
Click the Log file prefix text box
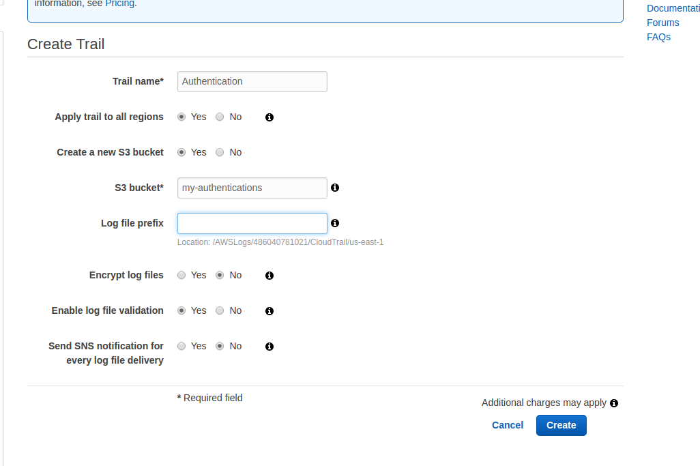[x=252, y=223]
